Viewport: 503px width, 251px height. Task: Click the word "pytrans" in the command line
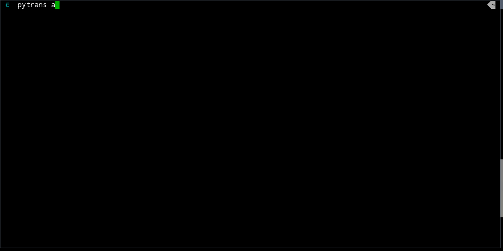point(32,5)
